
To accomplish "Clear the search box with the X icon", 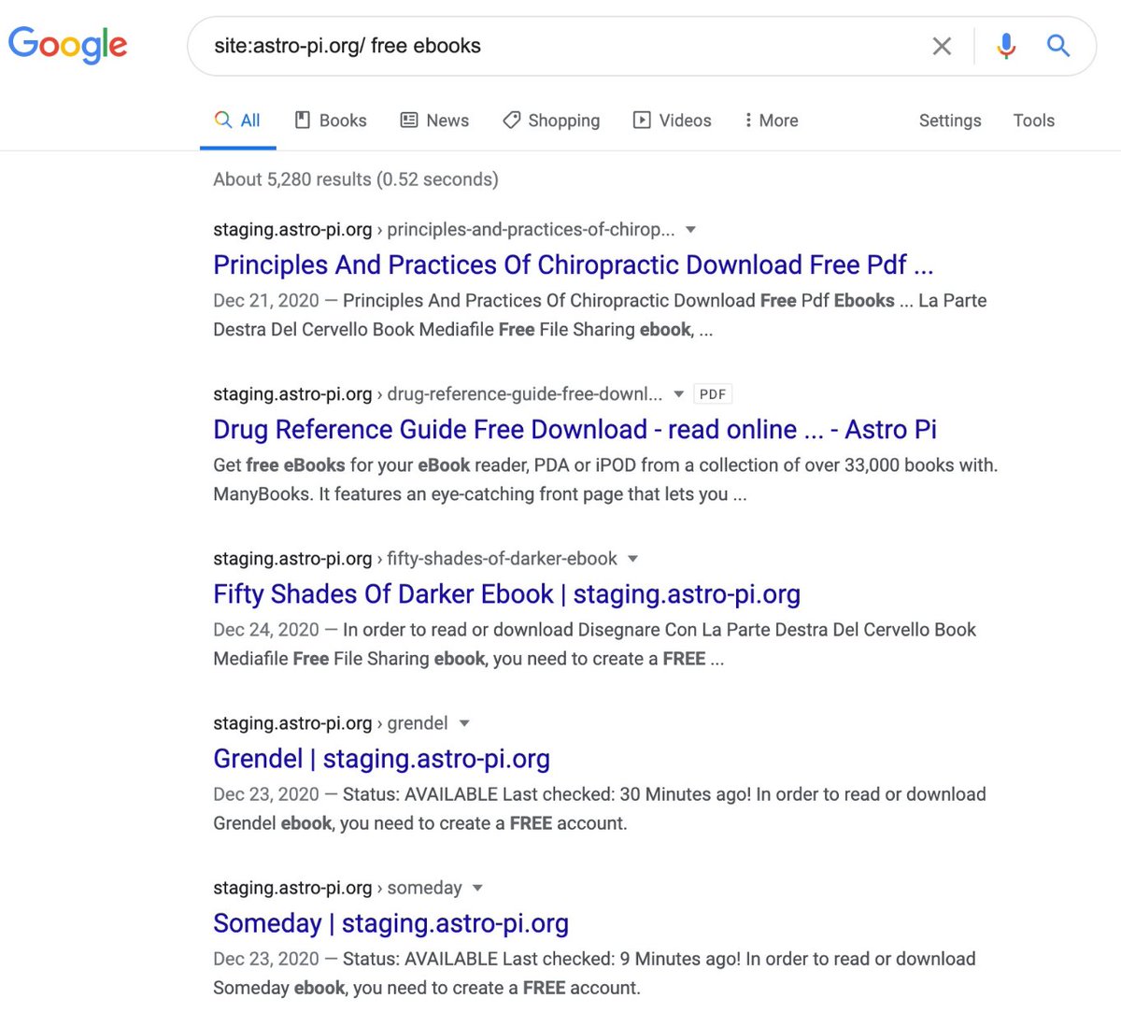I will (942, 46).
